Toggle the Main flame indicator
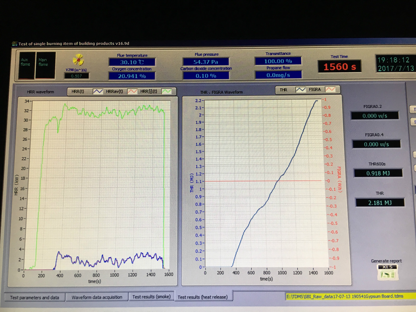416x312 pixels. pyautogui.click(x=45, y=65)
